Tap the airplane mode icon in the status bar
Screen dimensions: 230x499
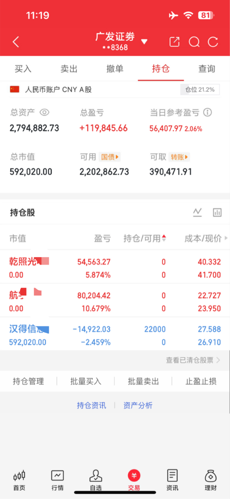(173, 15)
